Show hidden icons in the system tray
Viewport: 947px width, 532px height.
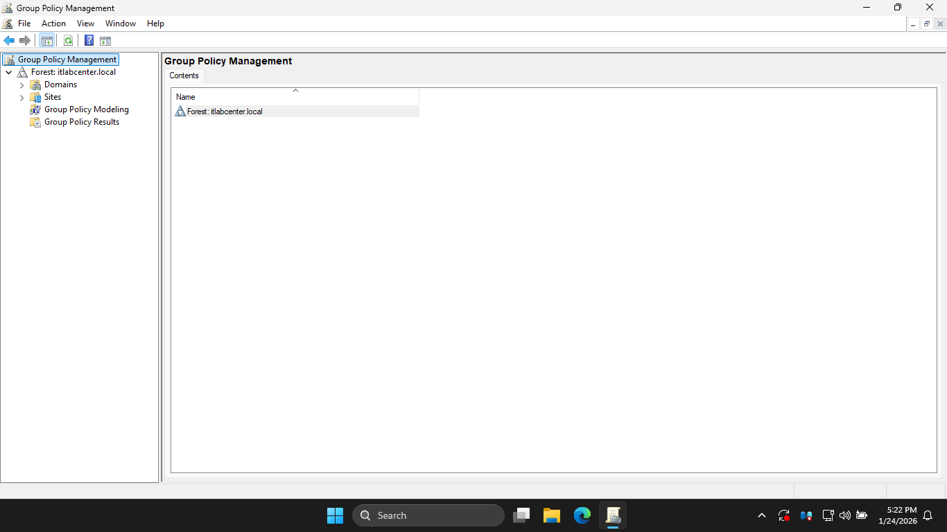click(x=762, y=515)
